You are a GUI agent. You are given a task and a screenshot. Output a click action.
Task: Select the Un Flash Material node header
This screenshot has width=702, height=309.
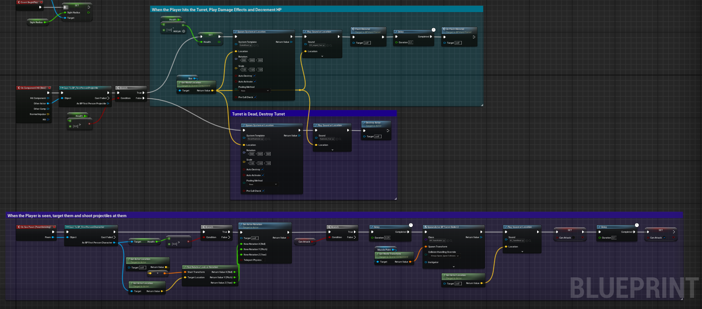pyautogui.click(x=459, y=30)
